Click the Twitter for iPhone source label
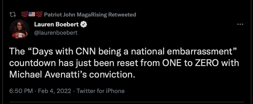Screen dimensions: 253x104 click(100, 91)
